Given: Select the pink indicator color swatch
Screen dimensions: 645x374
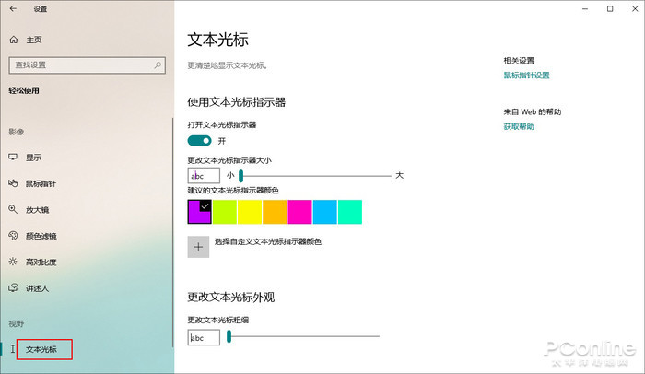Looking at the screenshot, I should click(299, 212).
